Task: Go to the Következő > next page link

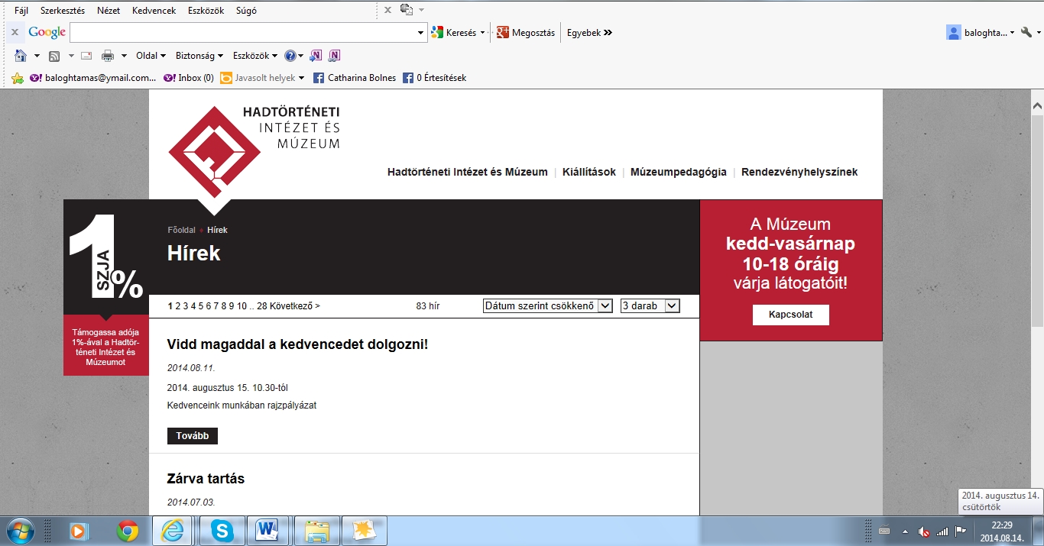Action: pyautogui.click(x=295, y=306)
